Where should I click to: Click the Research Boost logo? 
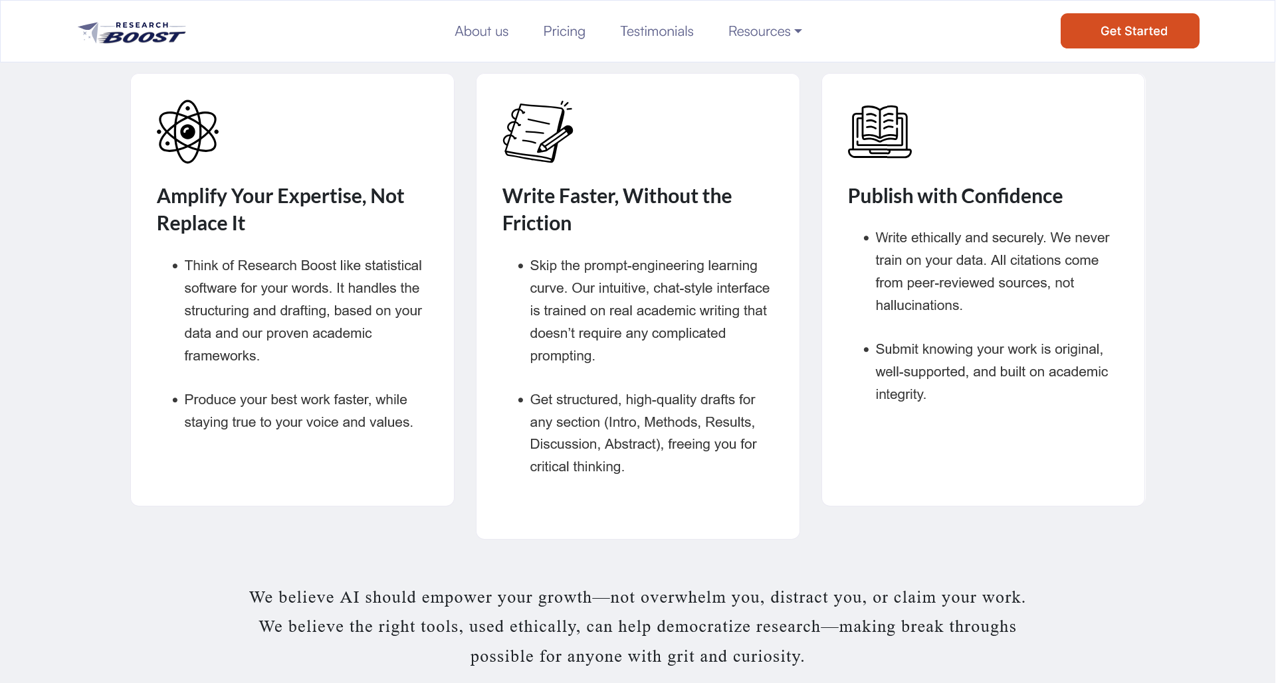(x=131, y=31)
